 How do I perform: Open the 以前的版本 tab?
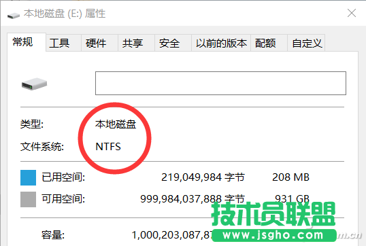[221, 43]
